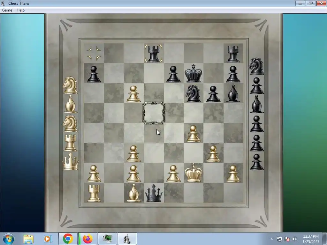Select the white pawn on c3
The image size is (327, 245).
133,154
